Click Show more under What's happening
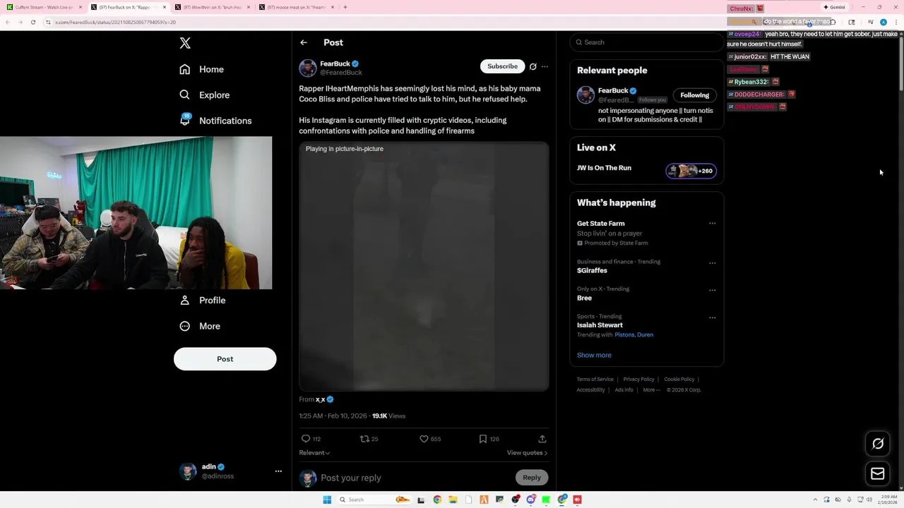 (594, 356)
